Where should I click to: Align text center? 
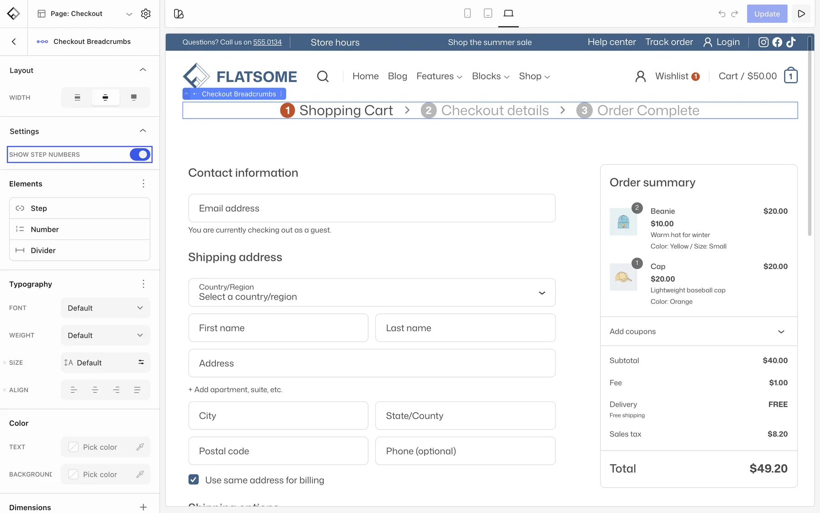pos(95,390)
